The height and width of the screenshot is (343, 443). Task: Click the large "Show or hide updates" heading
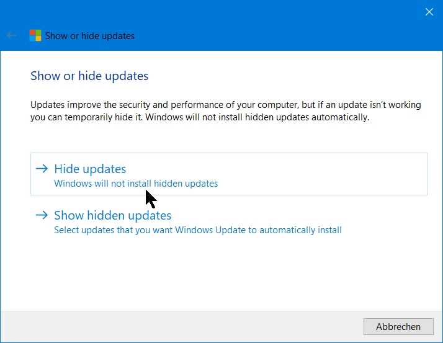89,76
